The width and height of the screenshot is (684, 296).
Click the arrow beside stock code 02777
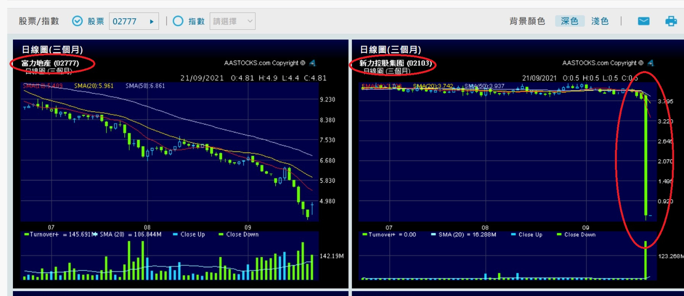tap(152, 21)
